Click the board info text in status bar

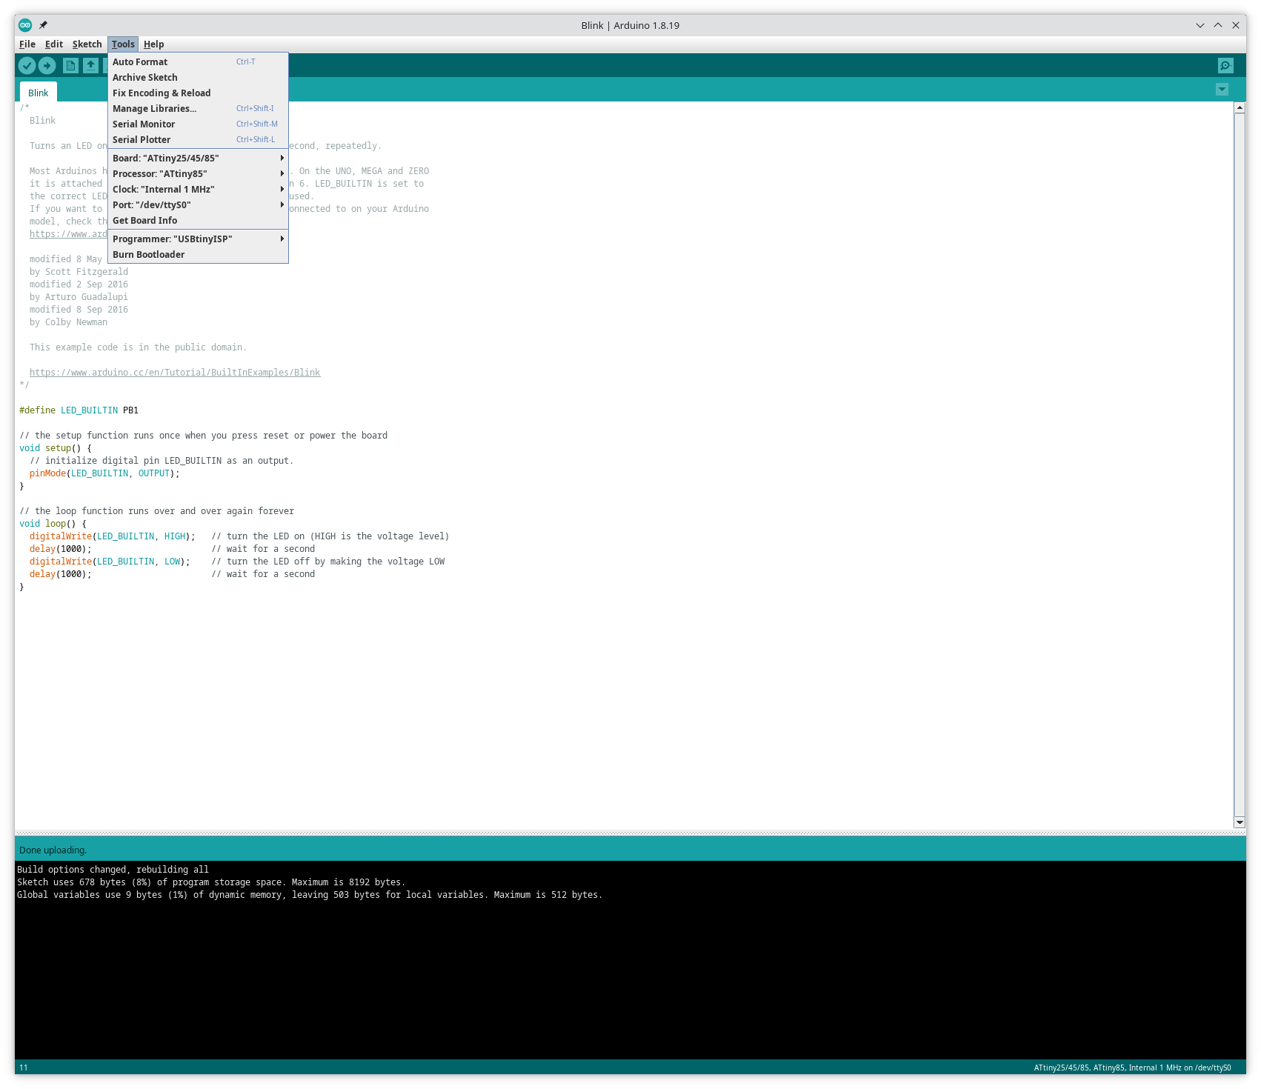(x=1132, y=1068)
